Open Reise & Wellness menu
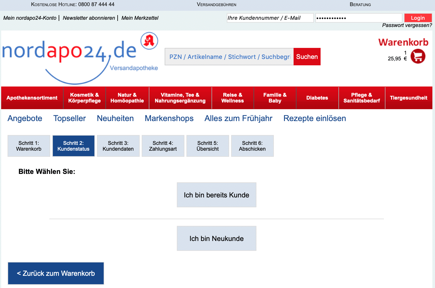The height and width of the screenshot is (288, 435). pos(233,98)
